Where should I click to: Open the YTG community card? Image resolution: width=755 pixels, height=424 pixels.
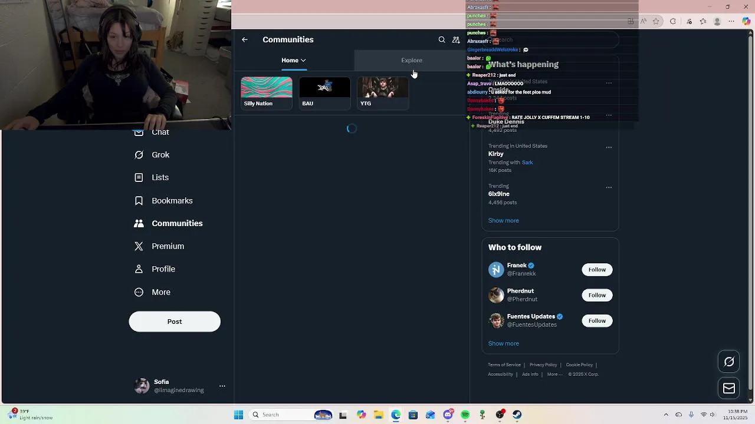[x=383, y=93]
